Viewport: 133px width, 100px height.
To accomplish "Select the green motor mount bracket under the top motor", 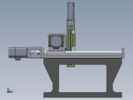I will pyautogui.click(x=71, y=24).
